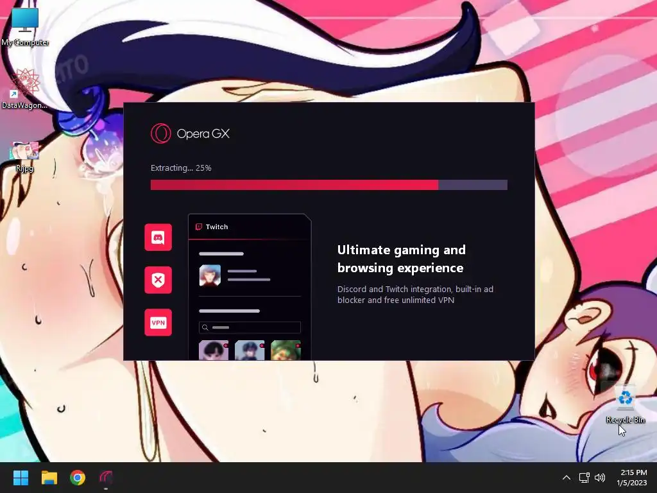Click the 'Ultimate gaming and browsing experience' heading
This screenshot has width=657, height=493.
402,259
